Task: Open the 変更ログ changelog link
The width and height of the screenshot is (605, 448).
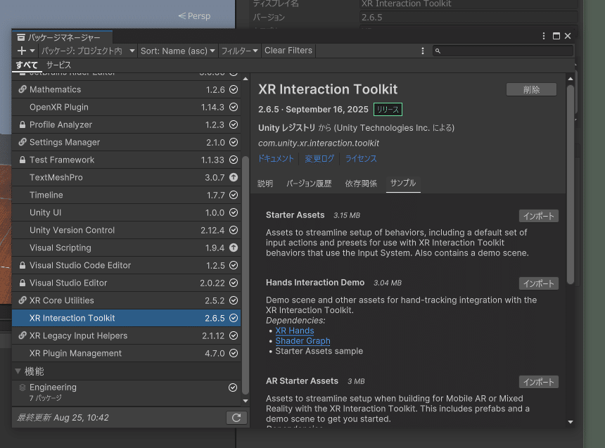Action: [x=319, y=159]
